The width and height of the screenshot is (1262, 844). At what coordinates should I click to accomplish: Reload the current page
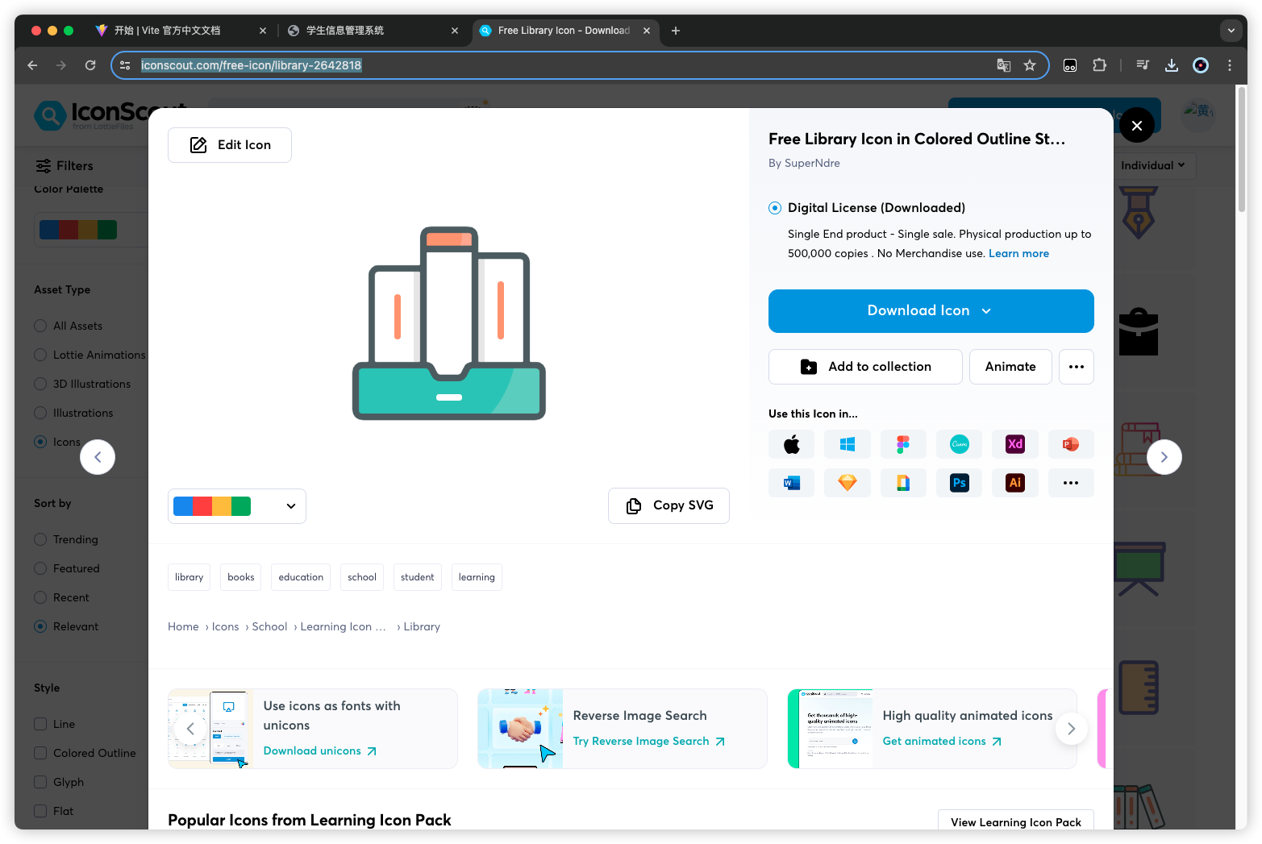click(90, 65)
